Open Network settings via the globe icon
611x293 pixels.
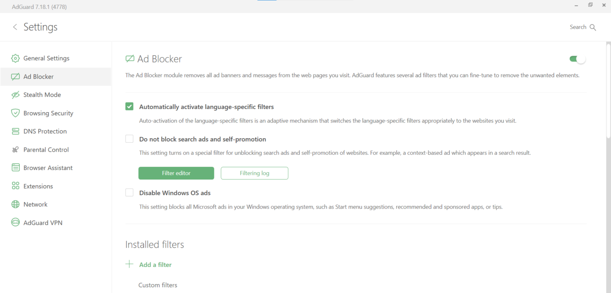tap(15, 204)
